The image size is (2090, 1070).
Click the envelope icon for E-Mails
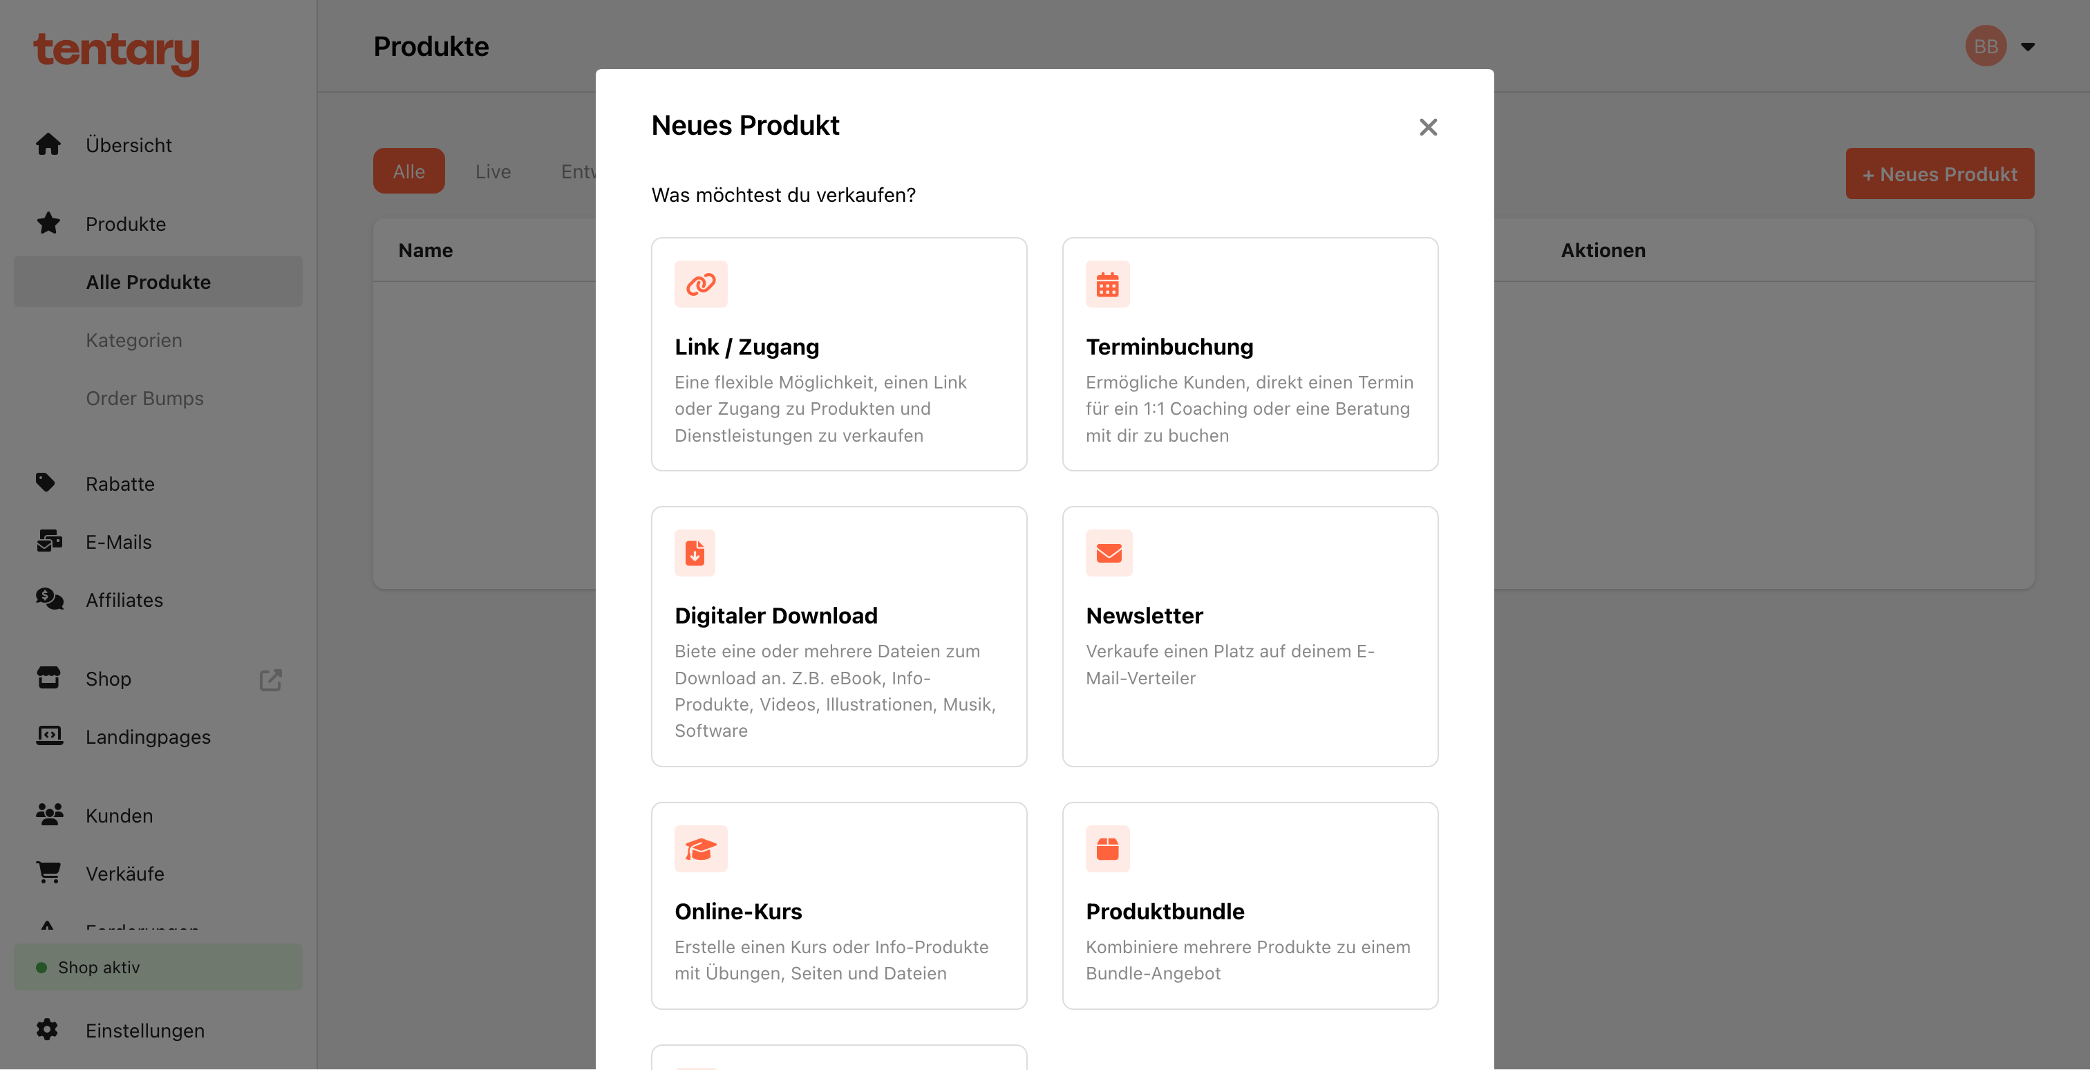click(50, 541)
